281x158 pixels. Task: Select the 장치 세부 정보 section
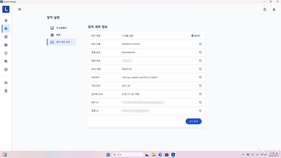pyautogui.click(x=62, y=42)
